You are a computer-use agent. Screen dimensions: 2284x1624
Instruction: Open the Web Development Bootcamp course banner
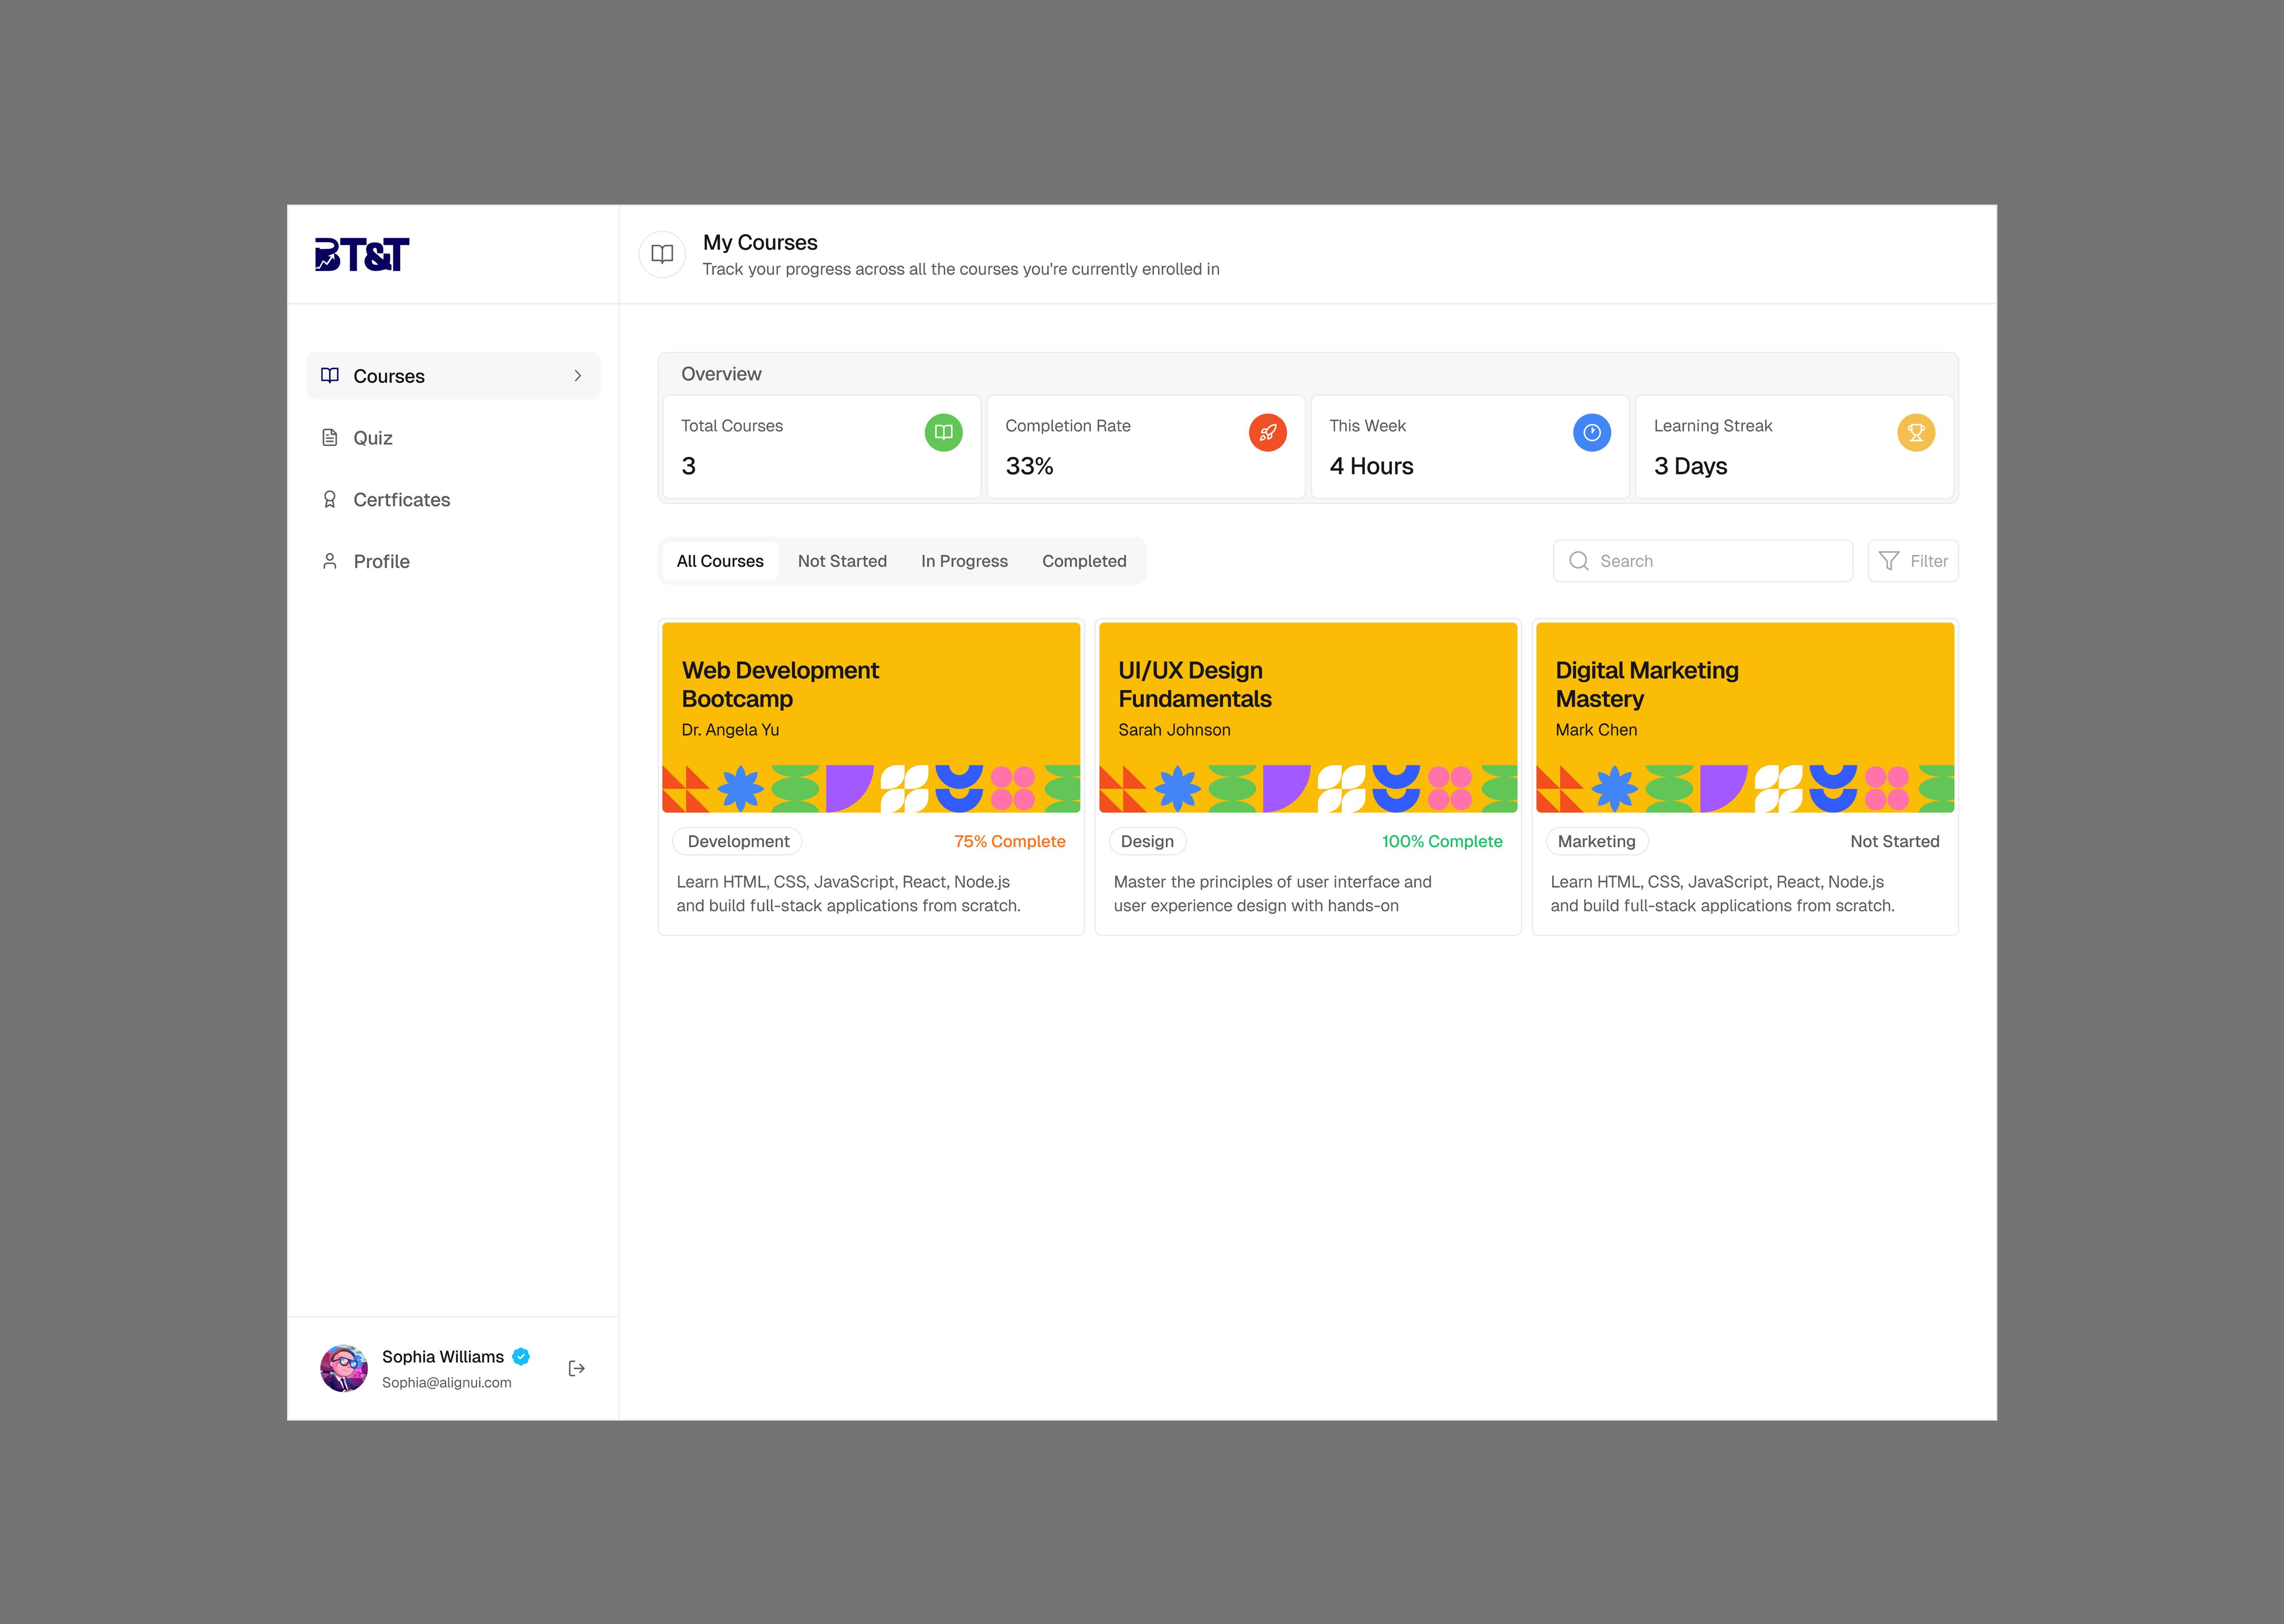pyautogui.click(x=871, y=717)
